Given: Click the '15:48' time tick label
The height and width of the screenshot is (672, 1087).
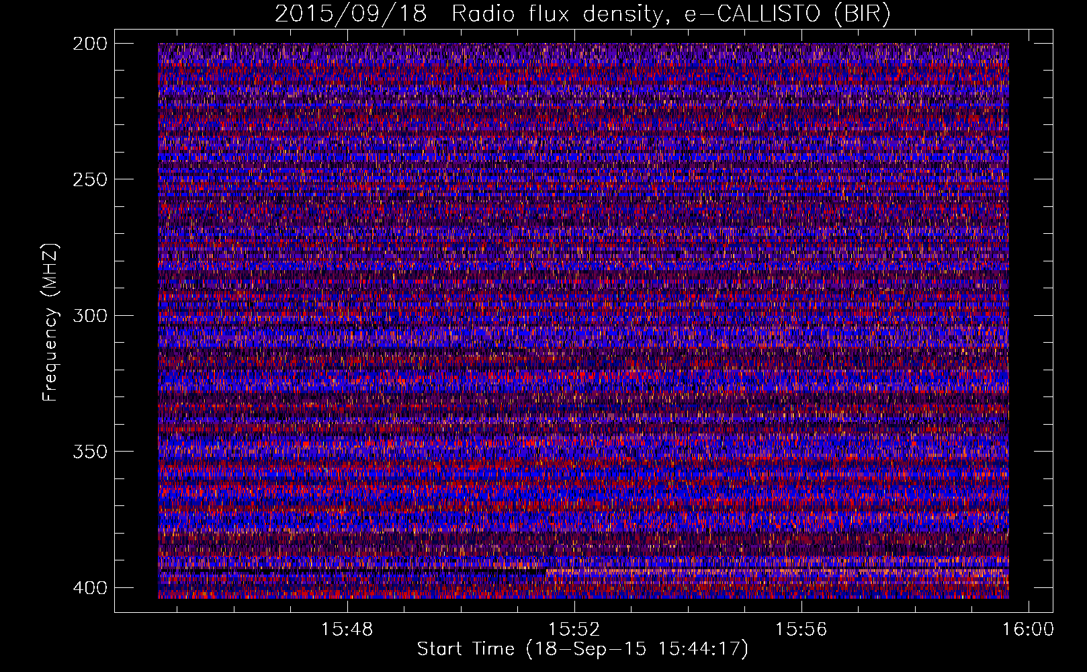Looking at the screenshot, I should (347, 630).
